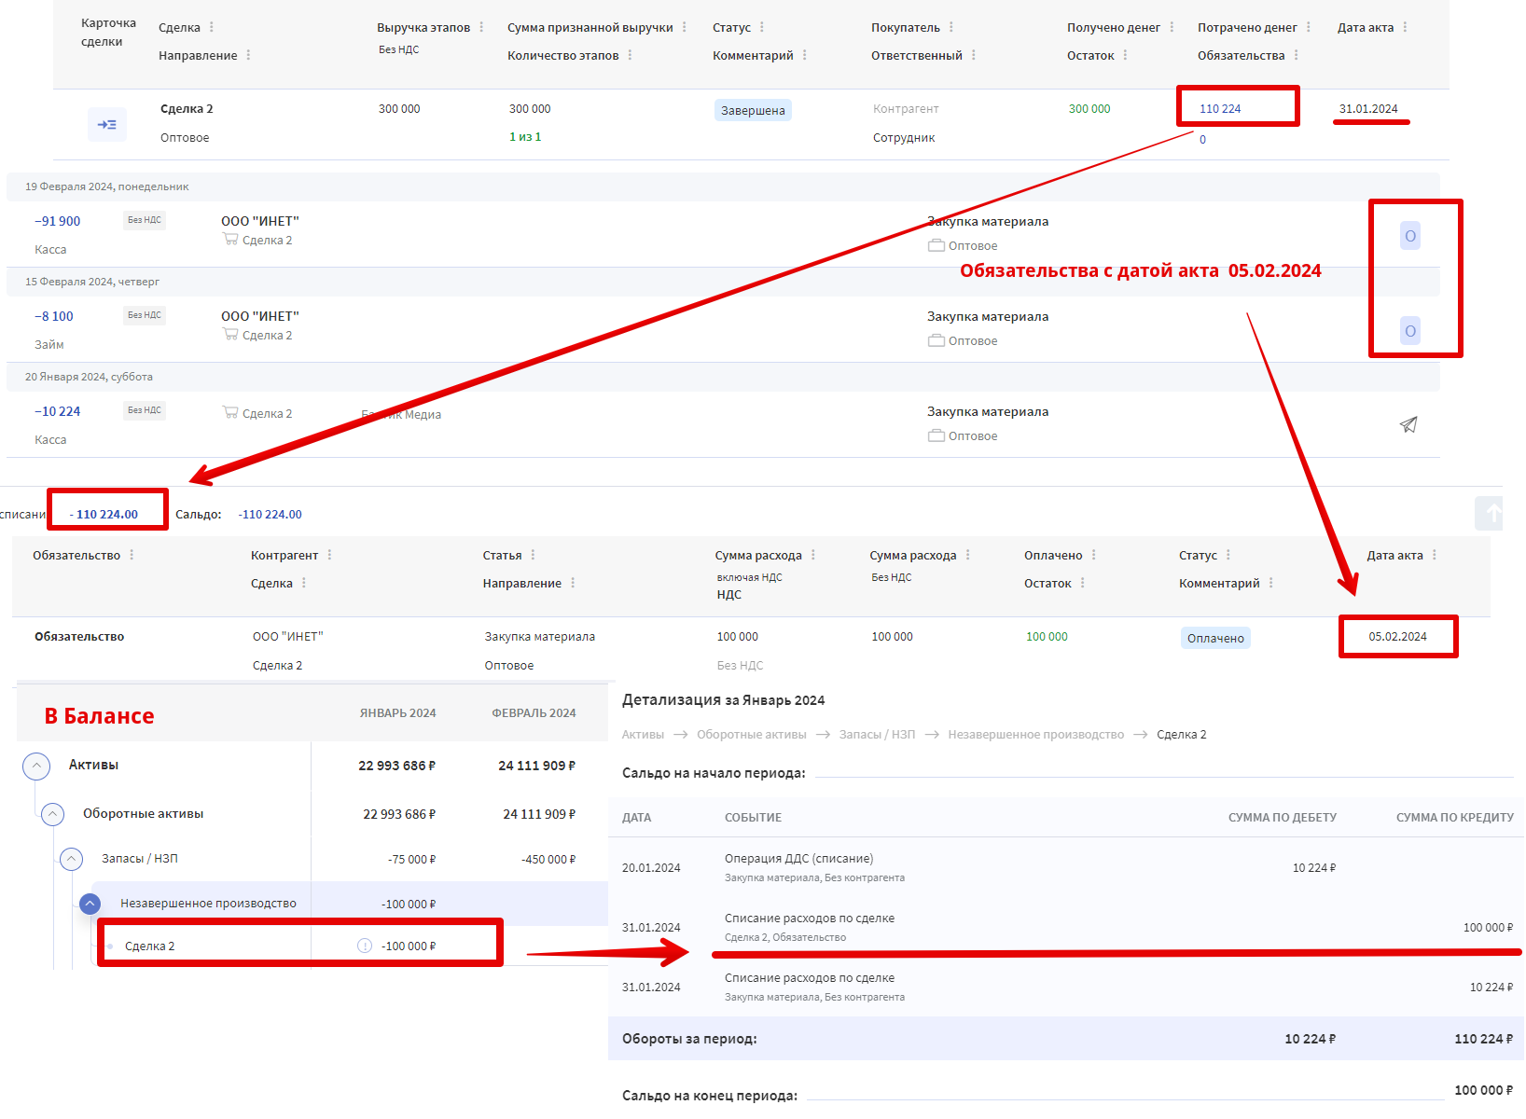Click the briefcase icon beside Оптовое on −10 224 row
Screen dimensions: 1526x1119
click(x=936, y=435)
